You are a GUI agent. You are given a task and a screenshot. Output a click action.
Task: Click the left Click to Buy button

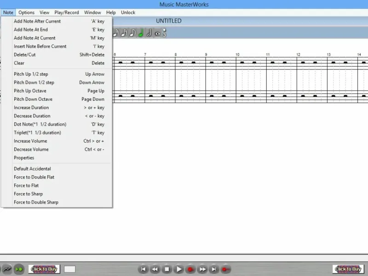coord(44,269)
